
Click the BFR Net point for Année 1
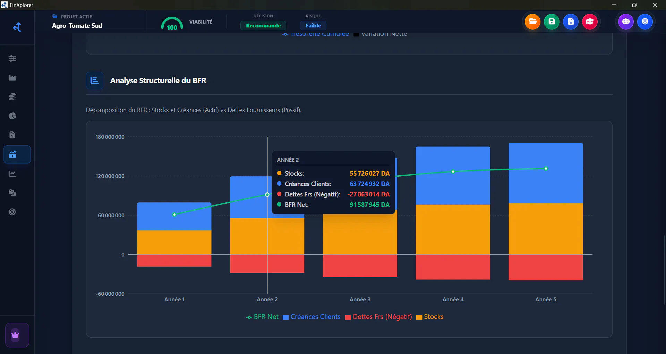174,214
